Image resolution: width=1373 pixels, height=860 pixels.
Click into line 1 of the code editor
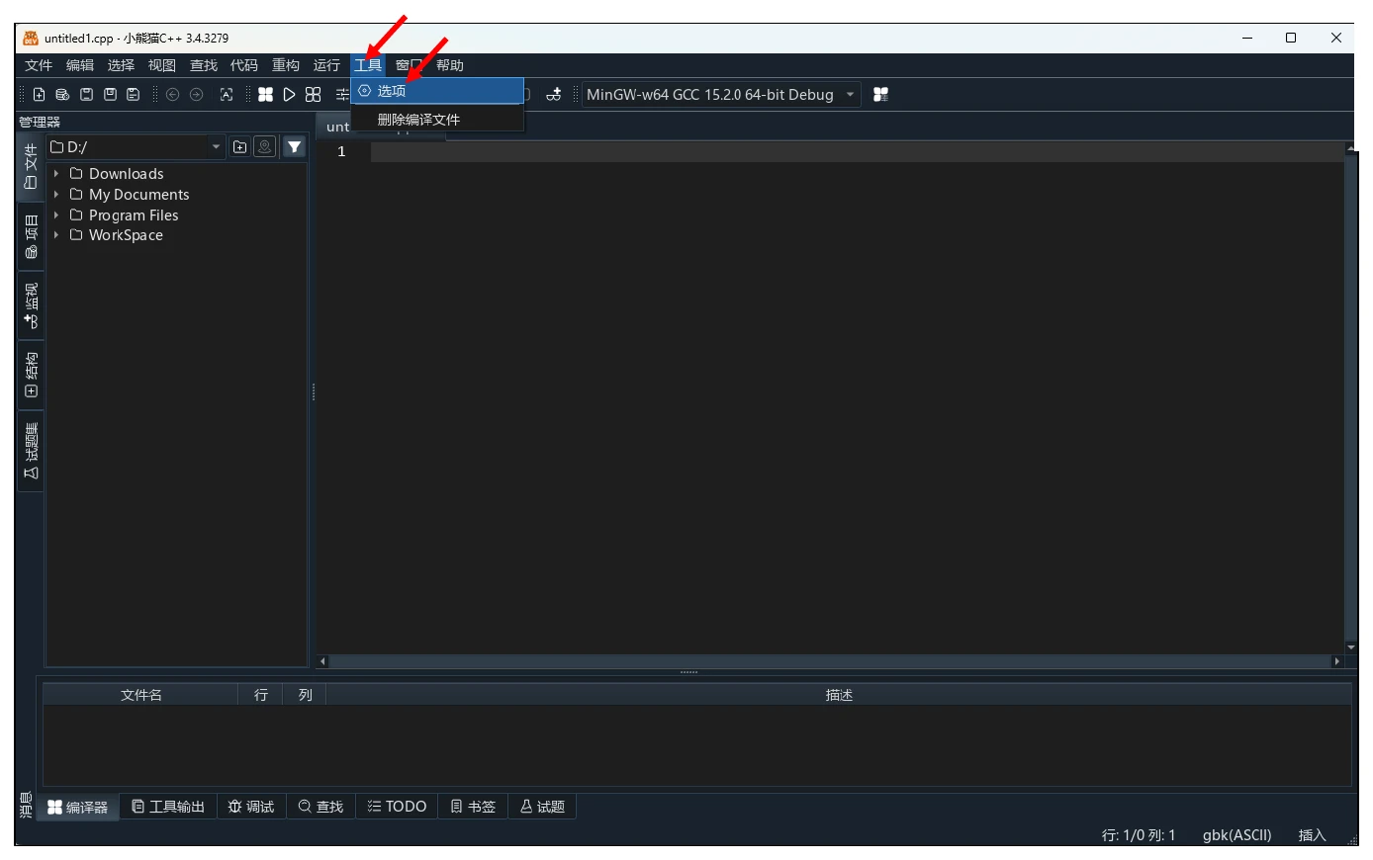click(x=857, y=152)
